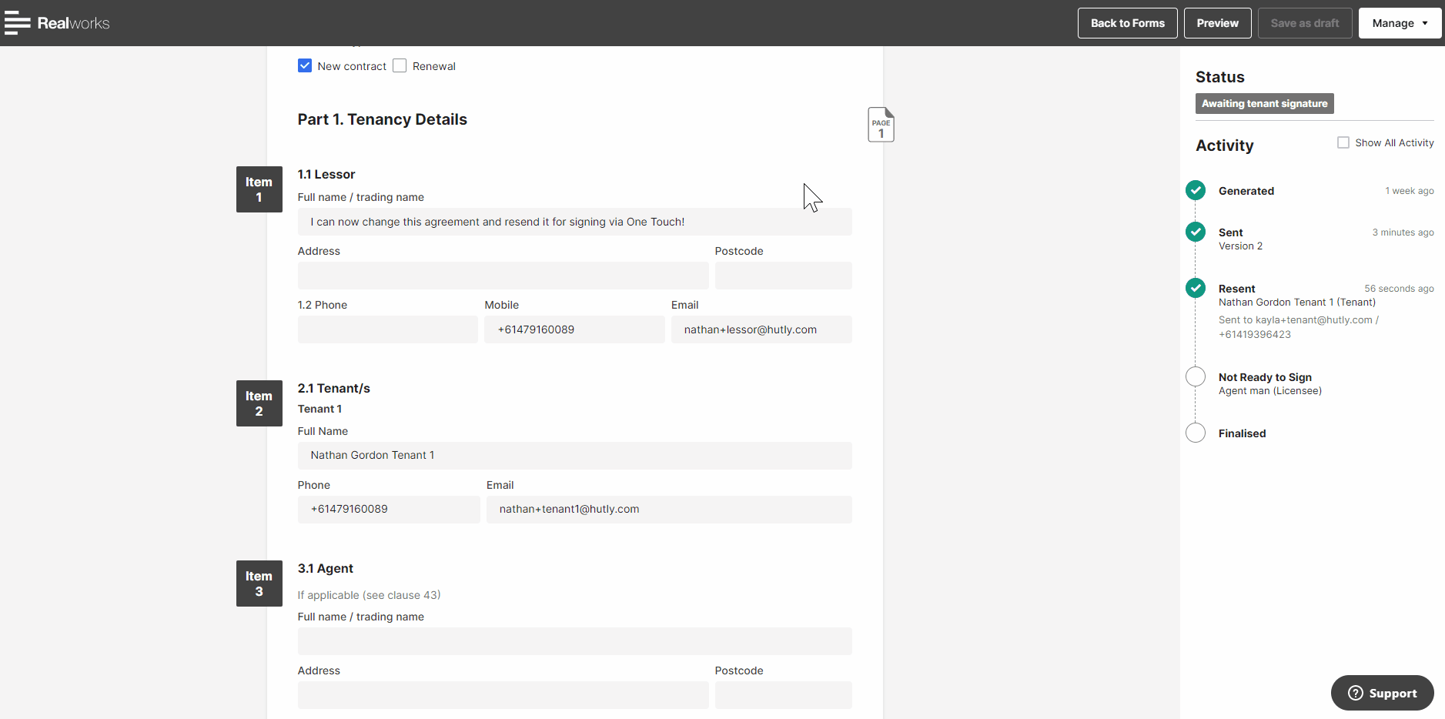Image resolution: width=1445 pixels, height=719 pixels.
Task: Click the Status heading
Action: (x=1219, y=77)
